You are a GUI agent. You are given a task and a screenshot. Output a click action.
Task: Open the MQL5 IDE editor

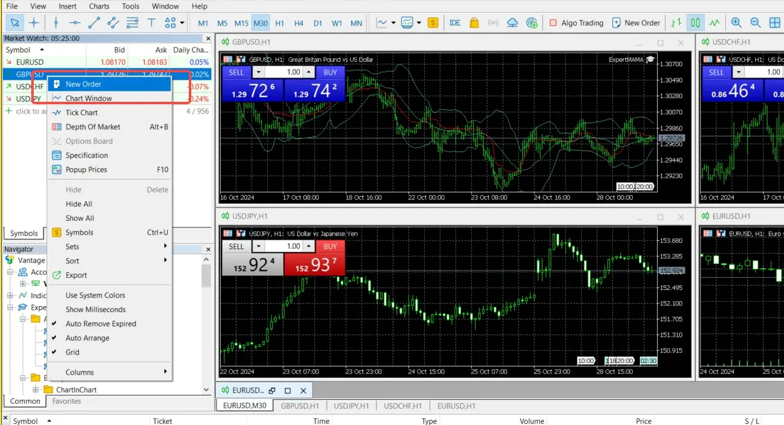pyautogui.click(x=455, y=23)
